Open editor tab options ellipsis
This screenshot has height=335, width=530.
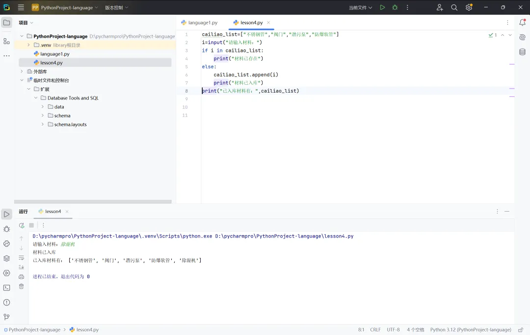click(x=507, y=23)
